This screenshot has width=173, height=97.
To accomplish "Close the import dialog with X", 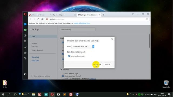I will tap(112, 39).
